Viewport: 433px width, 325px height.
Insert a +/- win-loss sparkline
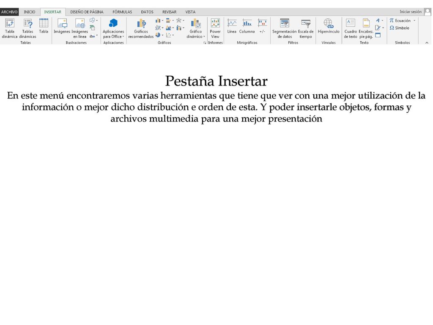[262, 26]
